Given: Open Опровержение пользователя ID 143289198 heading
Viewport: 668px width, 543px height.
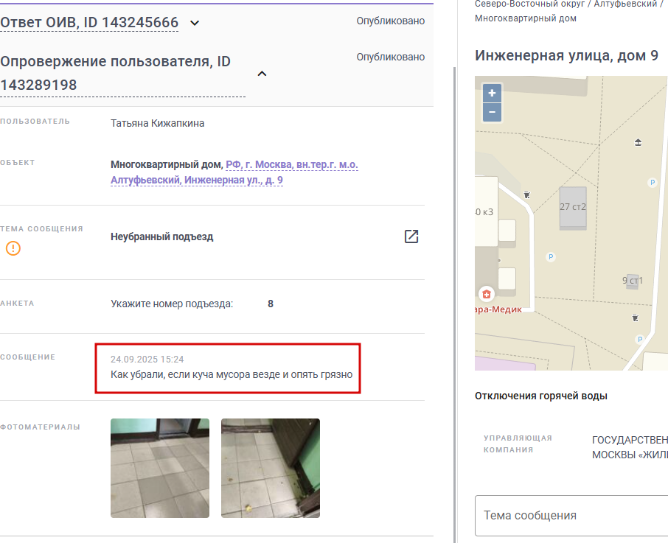Looking at the screenshot, I should 122,73.
